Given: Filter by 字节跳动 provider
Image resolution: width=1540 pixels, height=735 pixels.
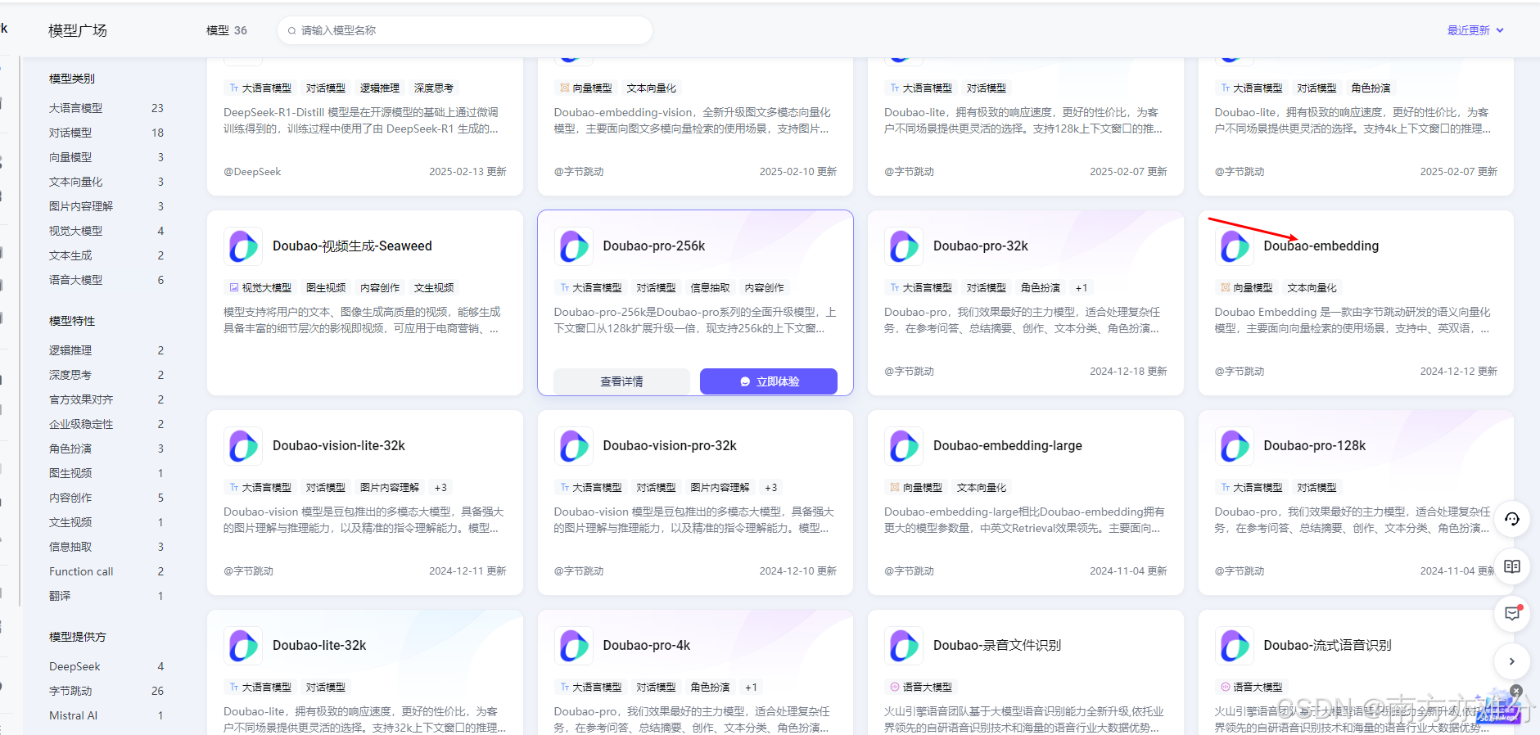Looking at the screenshot, I should coord(106,691).
